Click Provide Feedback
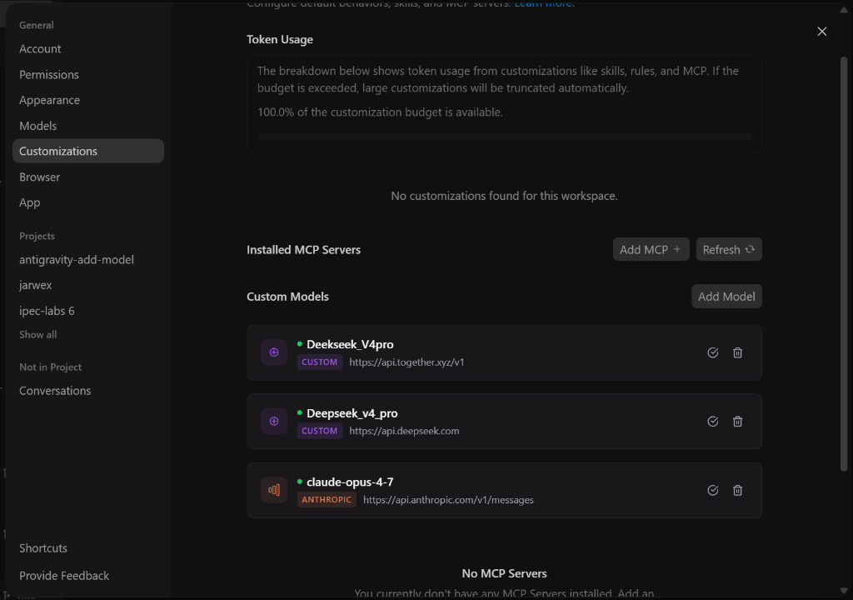This screenshot has height=600, width=853. [x=64, y=576]
